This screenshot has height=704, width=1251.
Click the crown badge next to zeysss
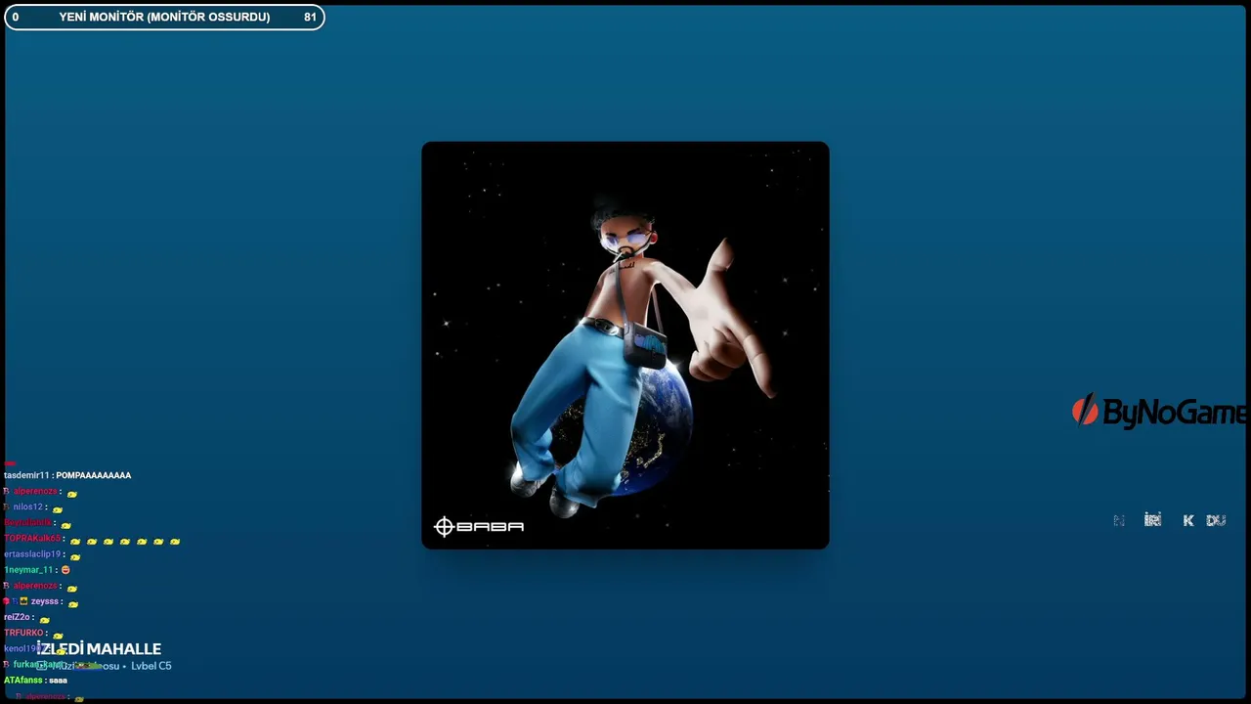point(23,601)
